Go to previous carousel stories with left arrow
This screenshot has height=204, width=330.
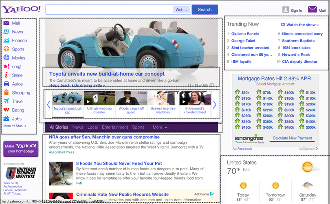pos(48,104)
